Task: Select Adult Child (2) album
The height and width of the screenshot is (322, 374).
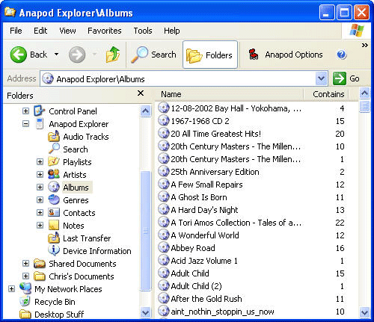Action: point(196,286)
